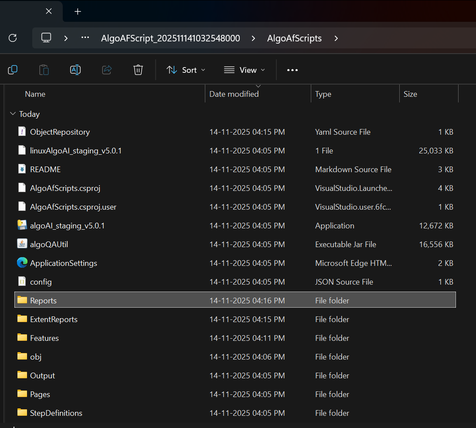The height and width of the screenshot is (428, 476).
Task: Open the See more ellipsis menu
Action: 292,70
